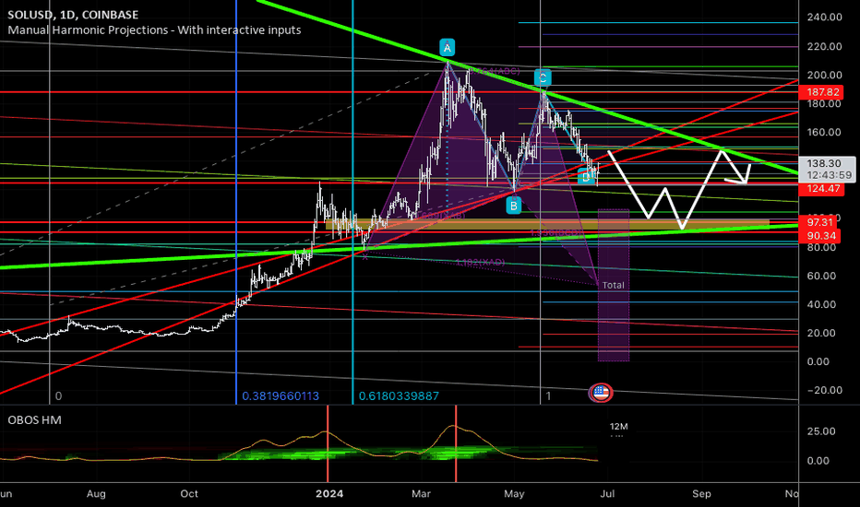Viewport: 860px width, 507px height.
Task: Click the 220.00 price axis value
Action: [x=824, y=46]
